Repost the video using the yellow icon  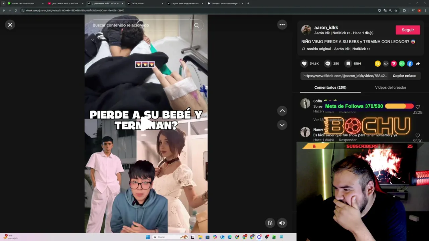378,64
